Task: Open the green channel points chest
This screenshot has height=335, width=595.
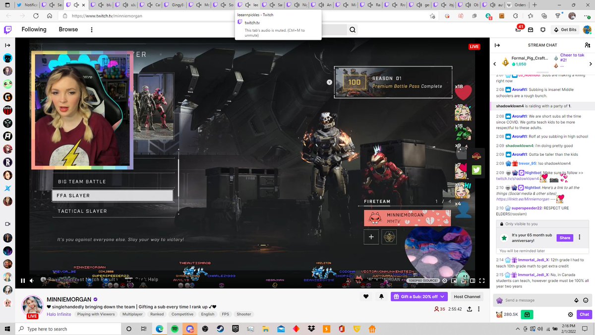Action: [527, 314]
